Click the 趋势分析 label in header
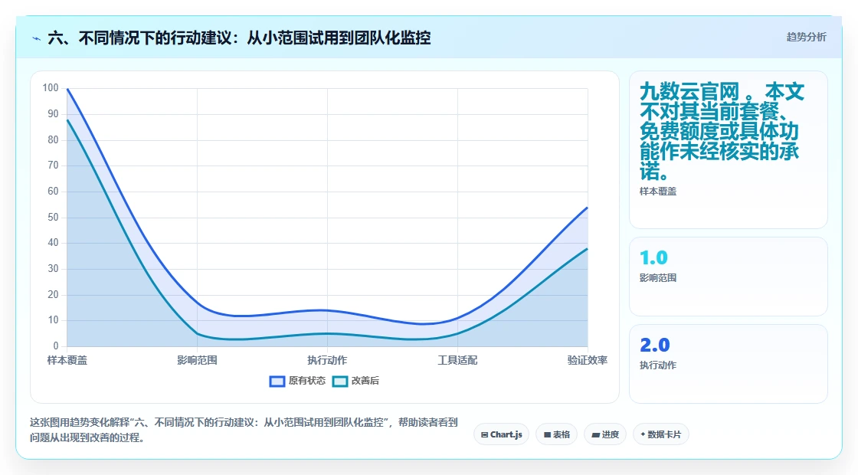 (806, 38)
